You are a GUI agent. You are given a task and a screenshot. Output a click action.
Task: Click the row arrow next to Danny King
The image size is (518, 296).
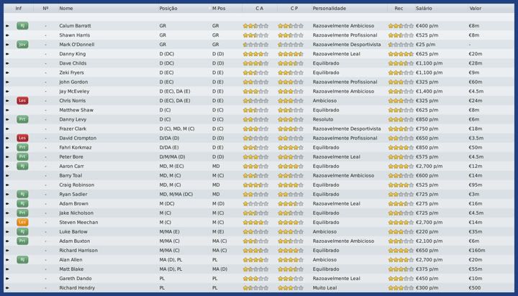(7, 54)
